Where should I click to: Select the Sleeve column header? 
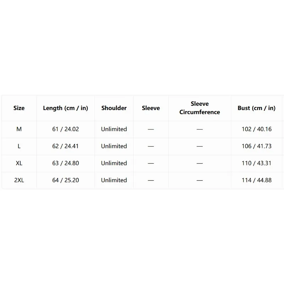coord(151,108)
